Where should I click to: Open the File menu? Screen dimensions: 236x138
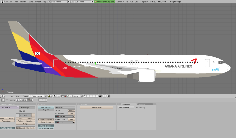[x=11, y=2]
